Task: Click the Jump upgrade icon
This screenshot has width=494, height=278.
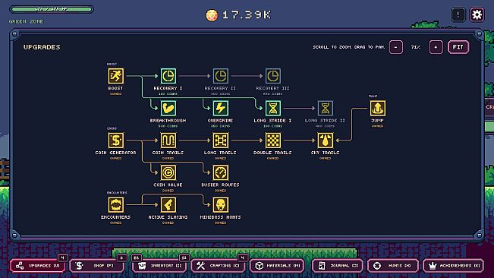Action: click(377, 108)
